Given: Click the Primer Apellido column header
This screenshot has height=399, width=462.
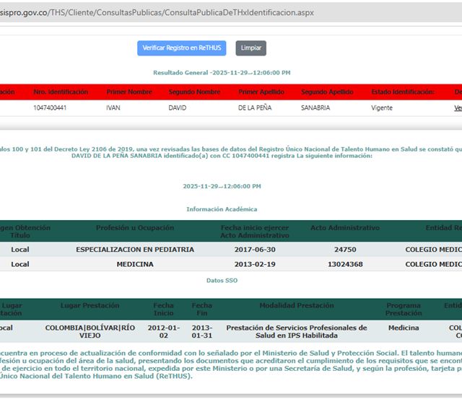Looking at the screenshot, I should point(261,92).
